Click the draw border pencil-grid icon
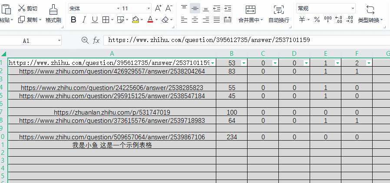Image resolution: width=390 pixels, height=183 pixels. click(120, 20)
